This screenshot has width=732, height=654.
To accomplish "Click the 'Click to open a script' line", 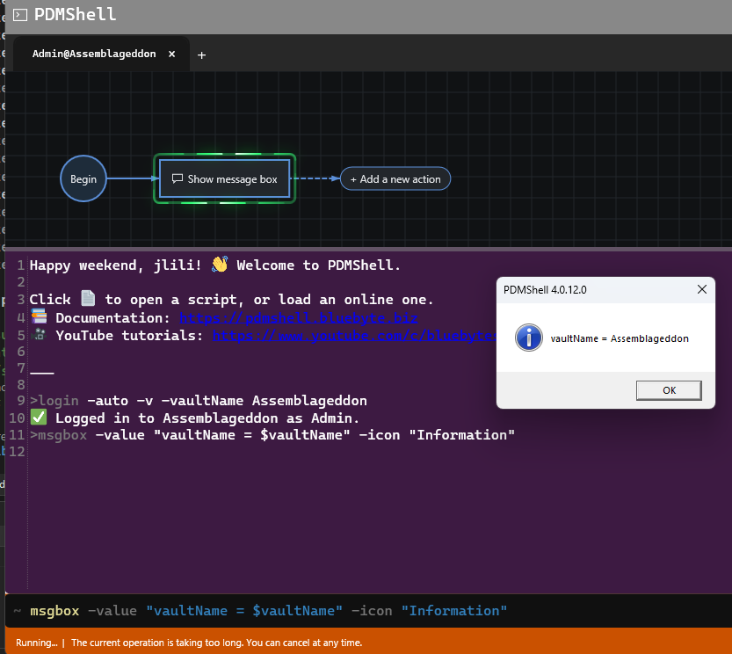I will 232,300.
